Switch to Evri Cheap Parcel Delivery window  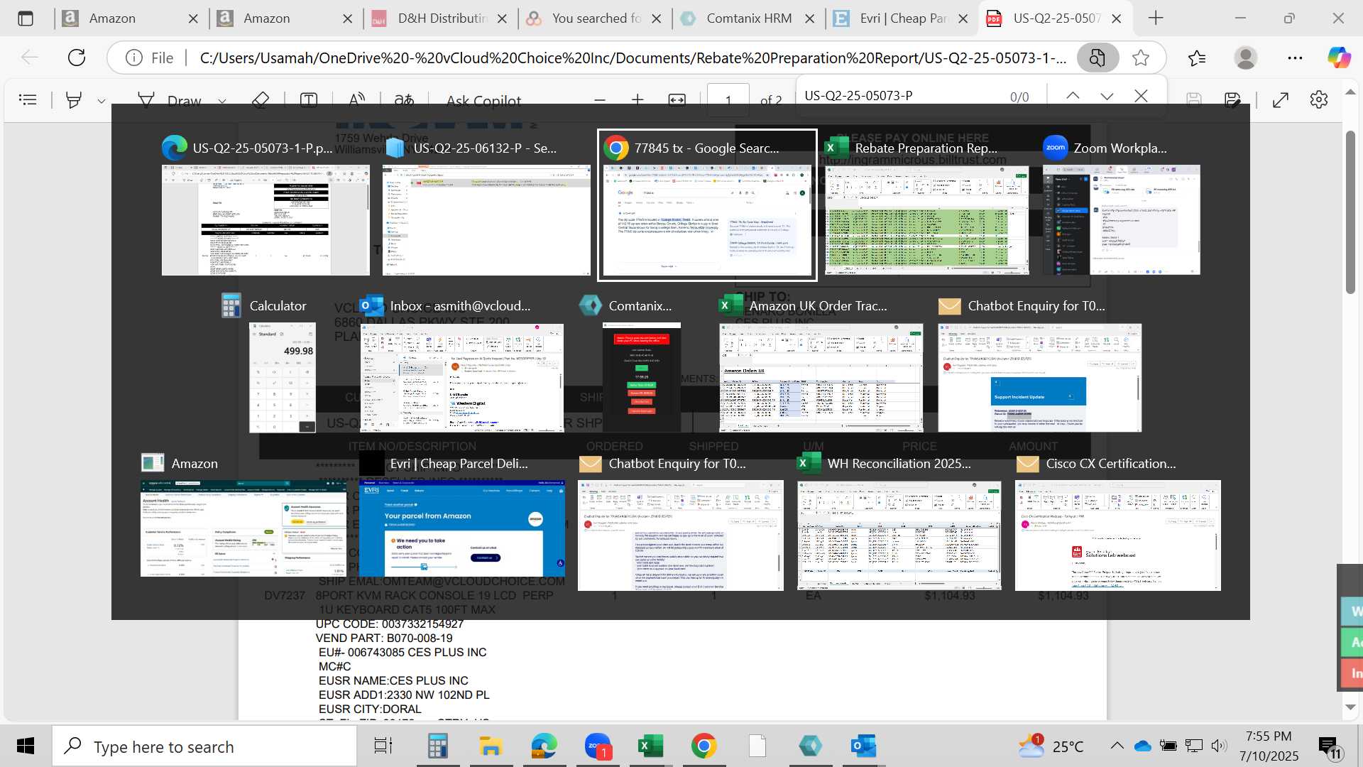click(462, 529)
